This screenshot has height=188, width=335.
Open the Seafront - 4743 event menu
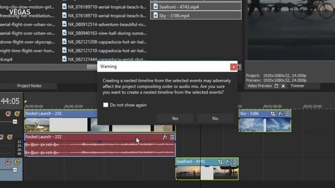point(235,162)
